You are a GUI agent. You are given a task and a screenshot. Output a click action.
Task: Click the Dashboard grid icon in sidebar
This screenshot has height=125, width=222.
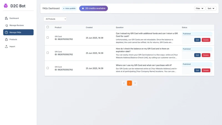tap(6, 18)
